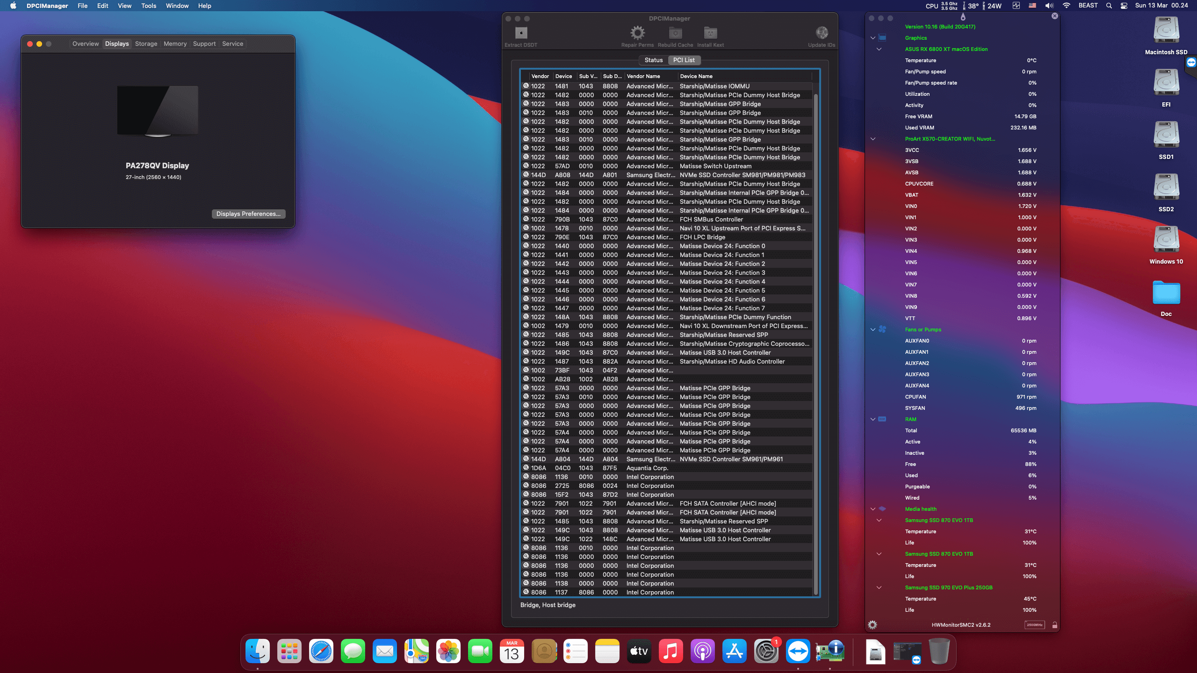The height and width of the screenshot is (673, 1197).
Task: Click the Extract DSDT toolbar icon
Action: click(521, 33)
